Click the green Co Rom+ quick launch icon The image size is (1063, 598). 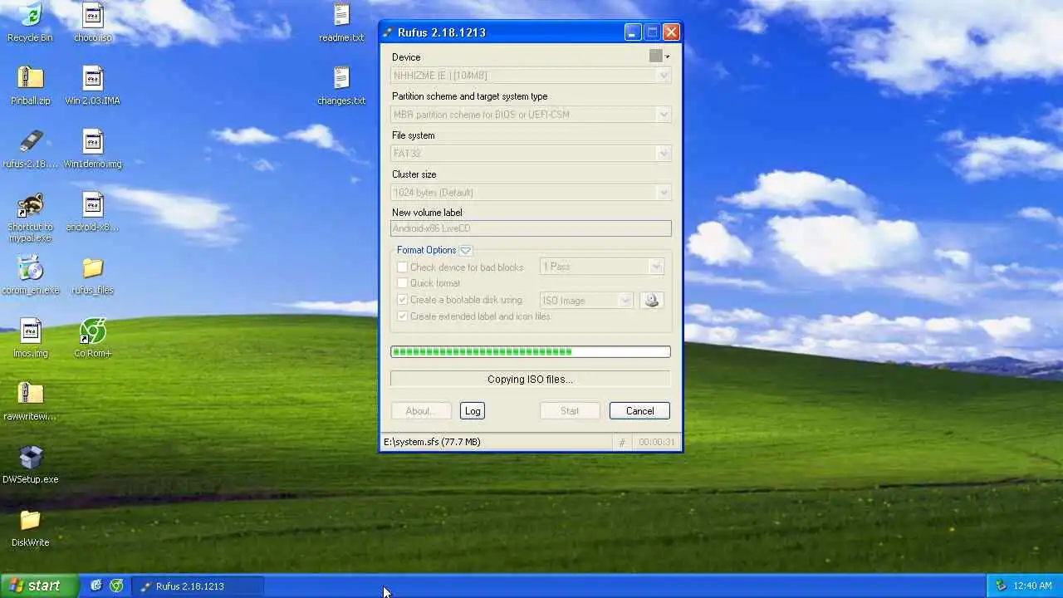[116, 586]
